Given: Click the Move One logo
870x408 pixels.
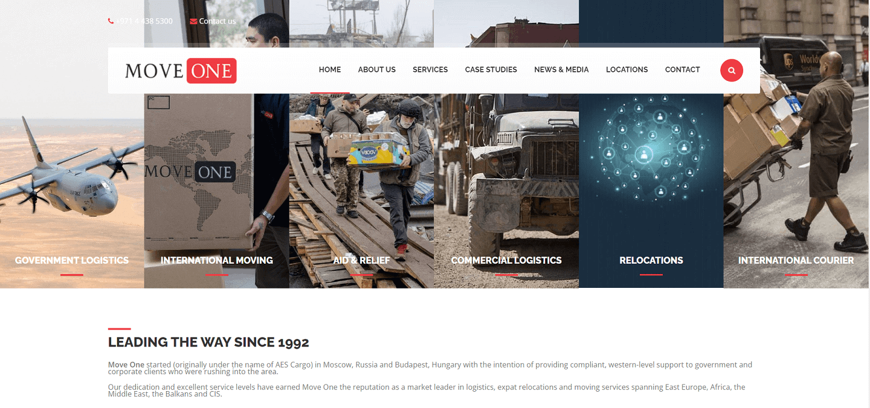Looking at the screenshot, I should [181, 71].
